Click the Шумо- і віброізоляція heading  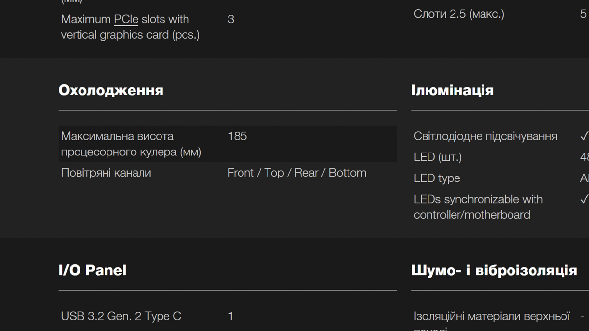[494, 270]
